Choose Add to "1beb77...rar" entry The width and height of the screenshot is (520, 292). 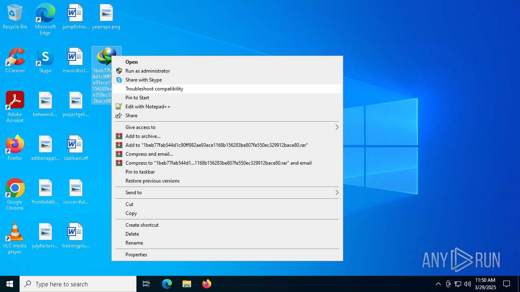click(x=227, y=145)
